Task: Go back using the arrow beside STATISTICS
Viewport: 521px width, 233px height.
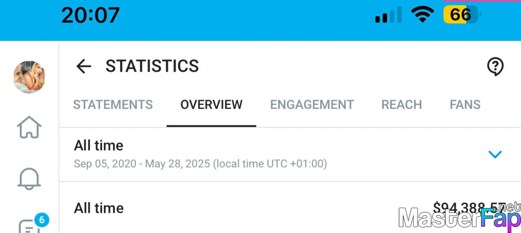Action: point(84,66)
